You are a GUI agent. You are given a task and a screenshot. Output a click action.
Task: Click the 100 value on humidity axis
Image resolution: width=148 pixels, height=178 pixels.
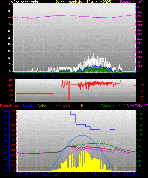pyautogui.click(x=5, y=111)
